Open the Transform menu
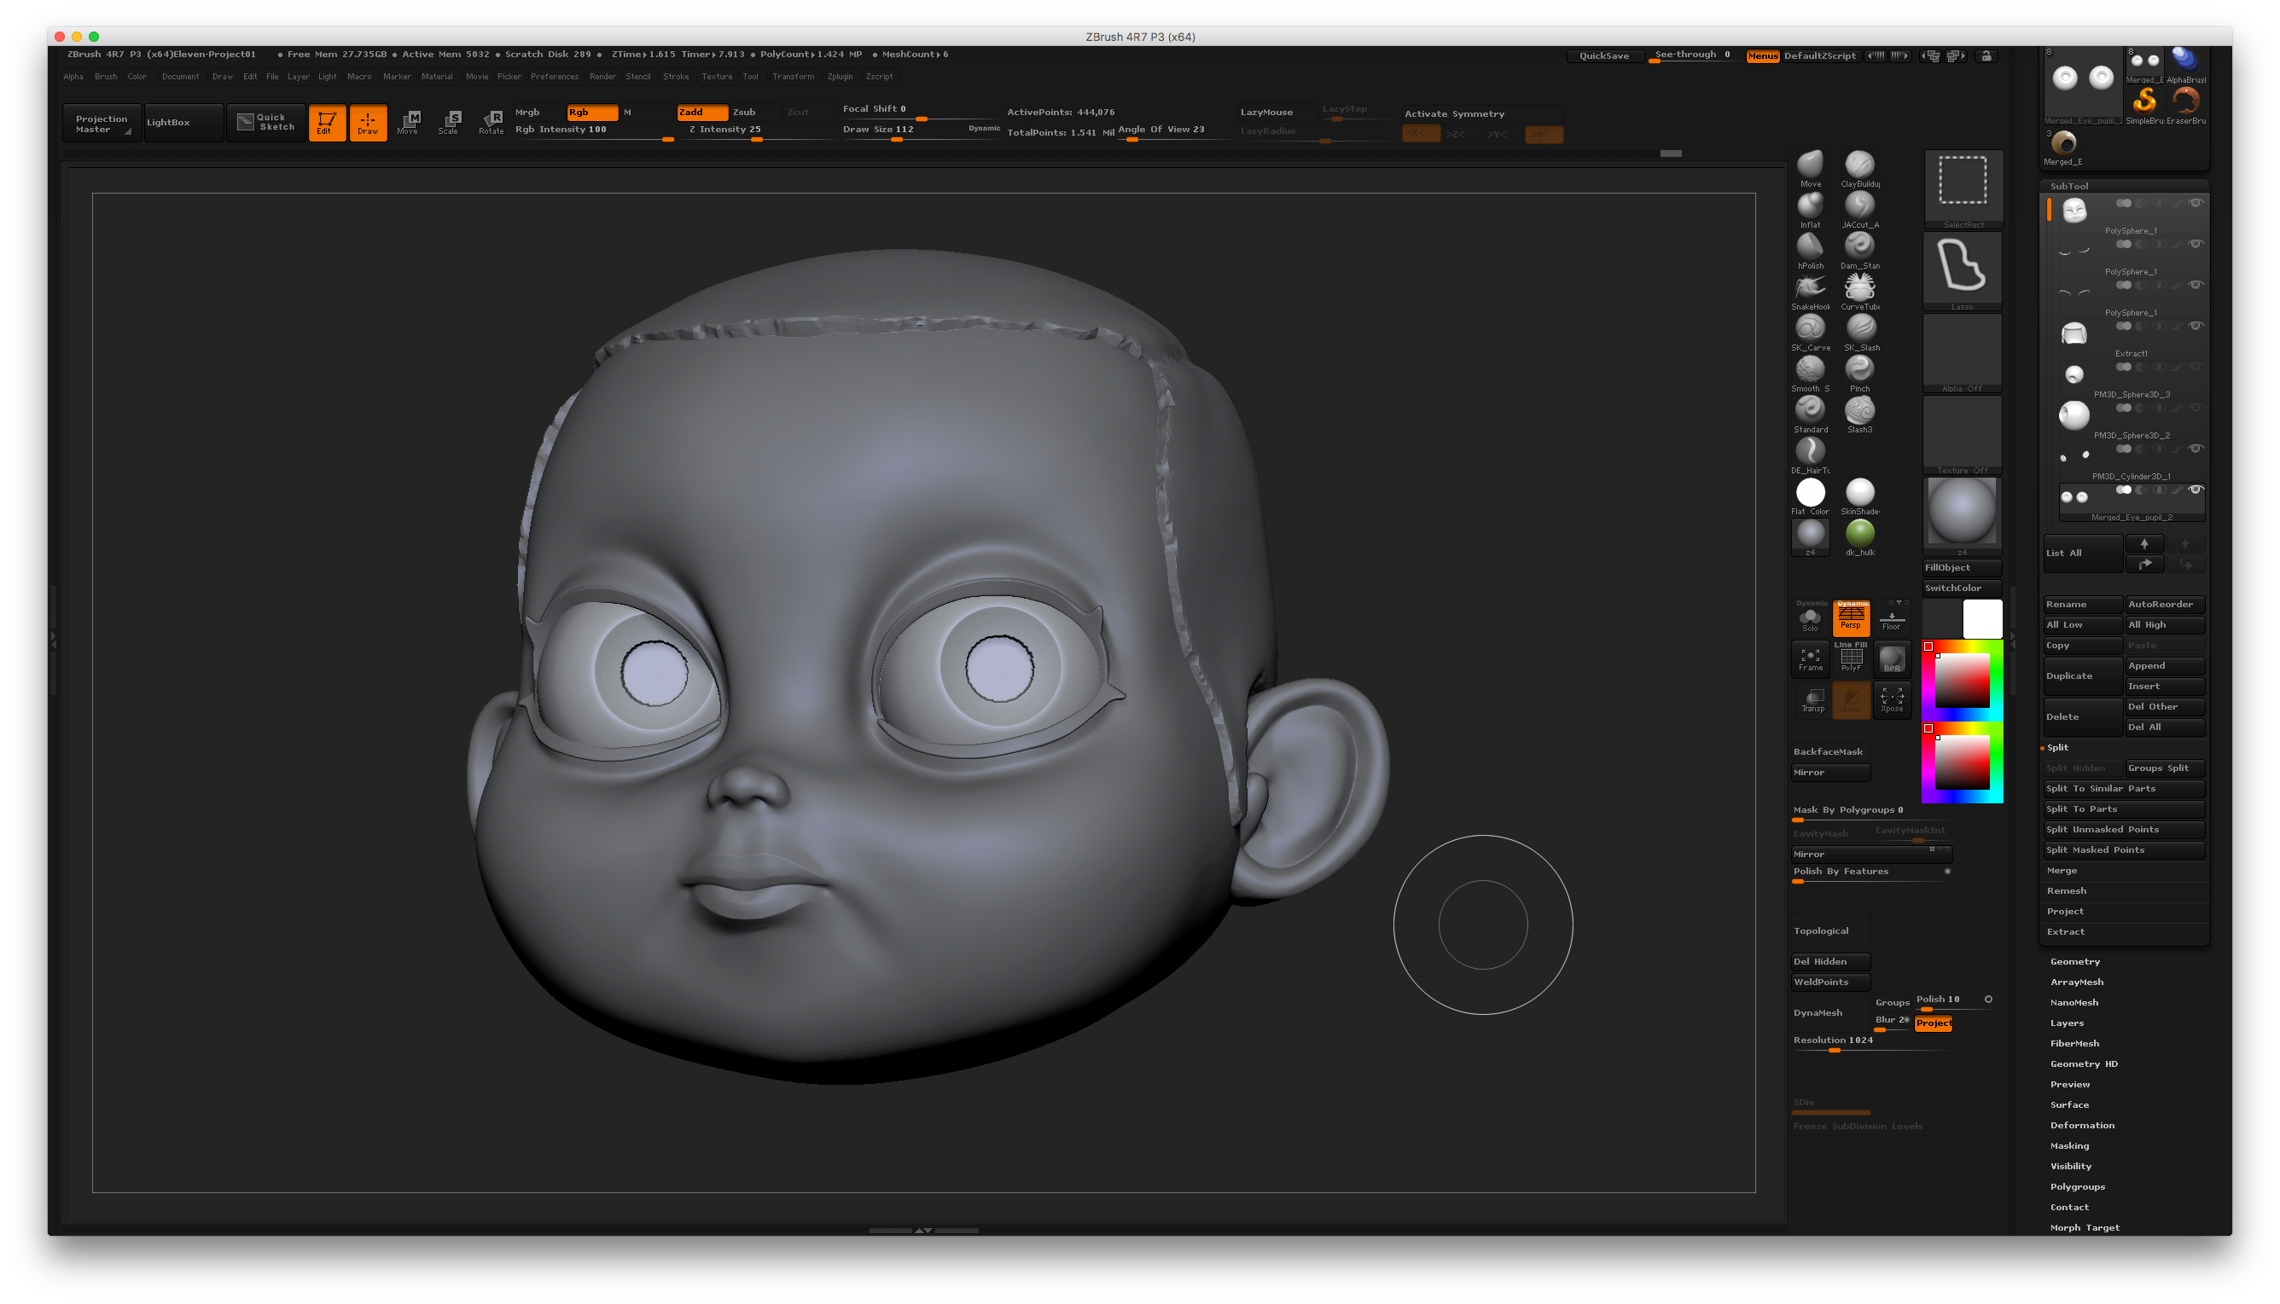This screenshot has height=1304, width=2280. (793, 77)
